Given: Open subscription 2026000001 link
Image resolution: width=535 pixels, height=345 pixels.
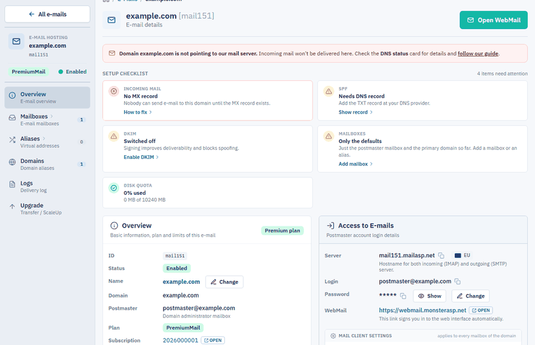Looking at the screenshot, I should (x=181, y=340).
